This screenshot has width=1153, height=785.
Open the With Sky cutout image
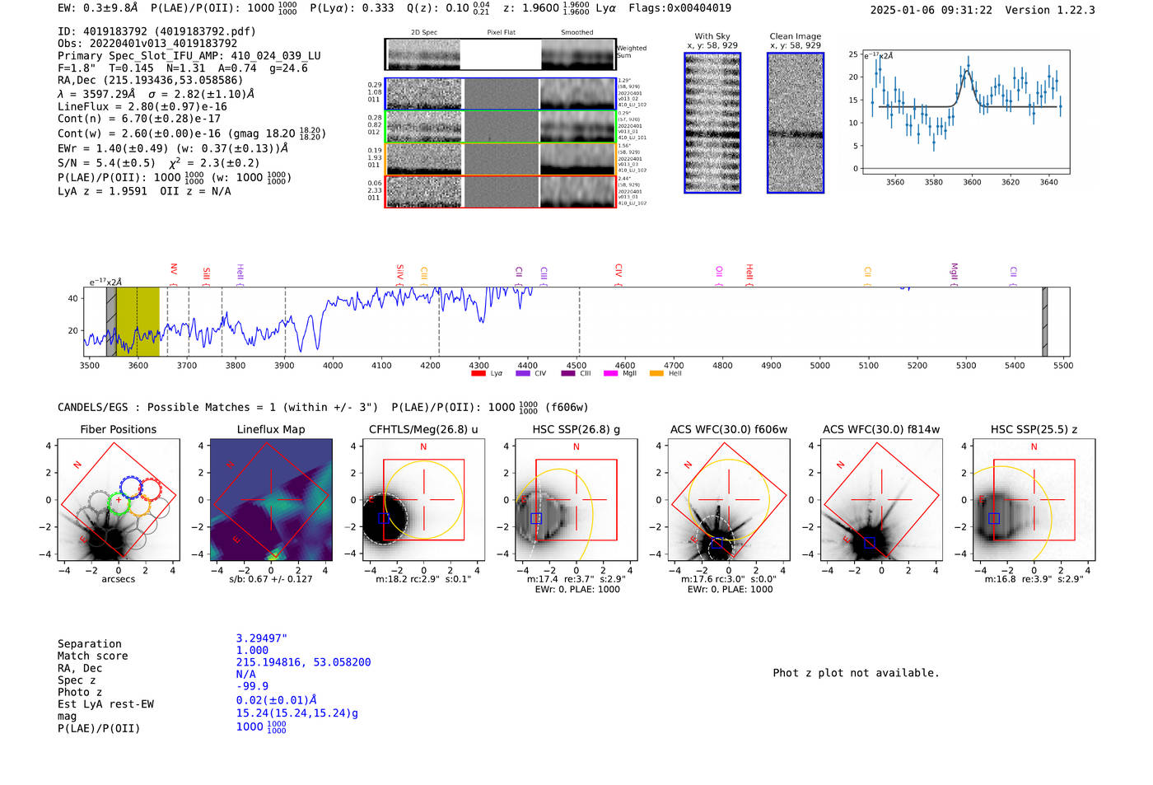pos(712,123)
